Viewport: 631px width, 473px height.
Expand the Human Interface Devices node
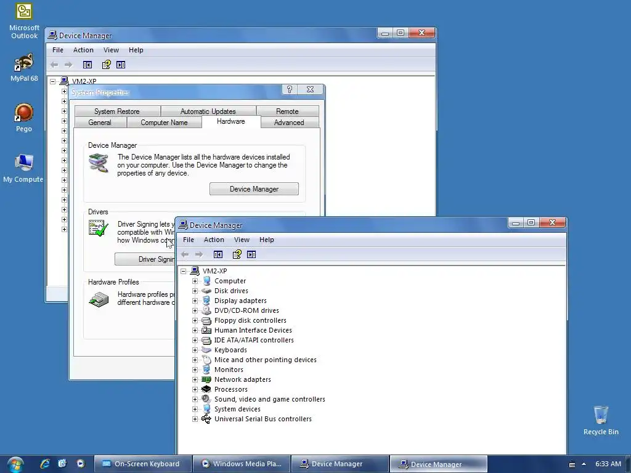(195, 330)
